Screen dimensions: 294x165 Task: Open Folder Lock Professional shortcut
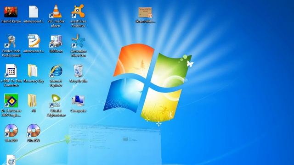pyautogui.click(x=11, y=41)
